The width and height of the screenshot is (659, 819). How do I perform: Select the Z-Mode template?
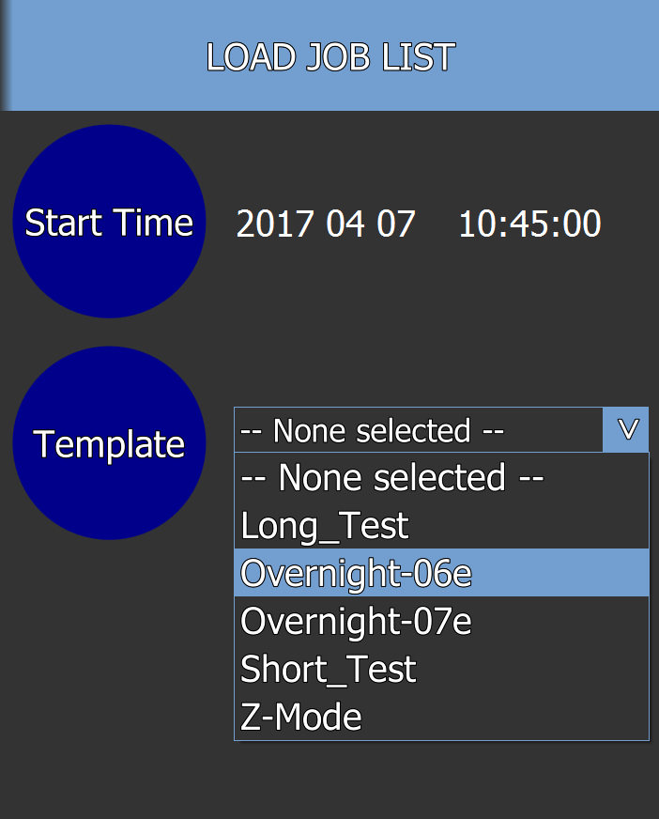point(442,716)
